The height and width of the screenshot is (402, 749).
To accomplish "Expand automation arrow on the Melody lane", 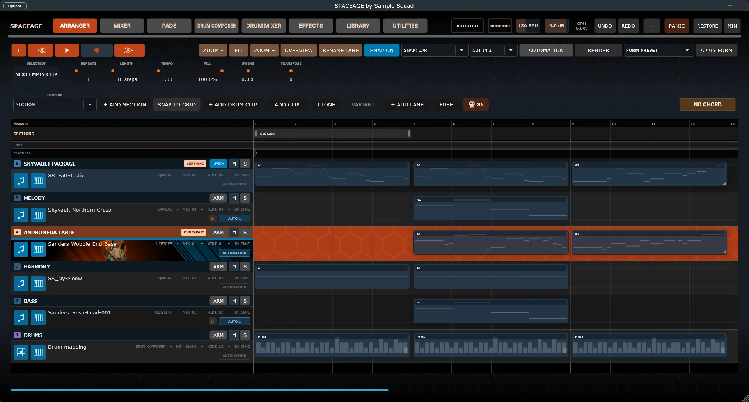I will point(213,219).
